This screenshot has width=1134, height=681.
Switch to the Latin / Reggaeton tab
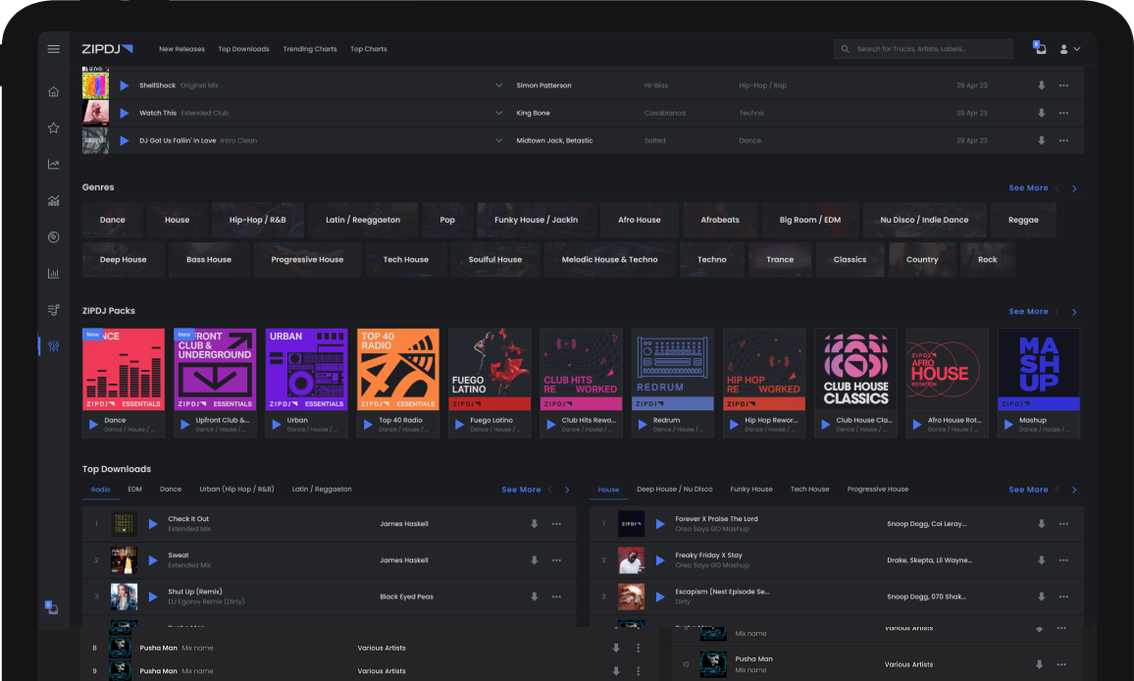click(x=322, y=490)
